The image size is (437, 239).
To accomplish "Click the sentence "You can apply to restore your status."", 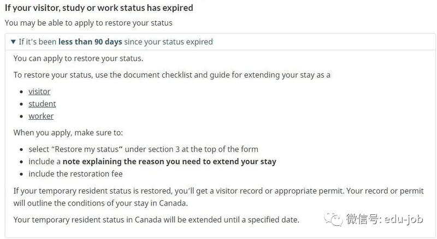I will [x=78, y=59].
